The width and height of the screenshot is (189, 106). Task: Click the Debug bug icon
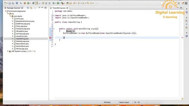53,3
